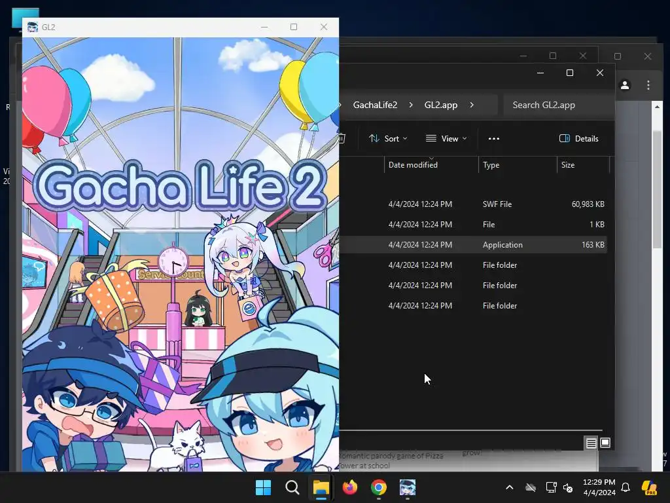The height and width of the screenshot is (503, 670).
Task: Switch to Chrome in the taskbar
Action: click(x=379, y=487)
